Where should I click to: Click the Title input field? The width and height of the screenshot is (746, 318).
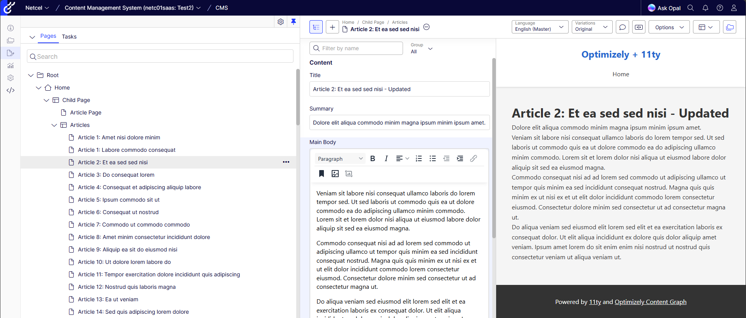[x=399, y=89]
